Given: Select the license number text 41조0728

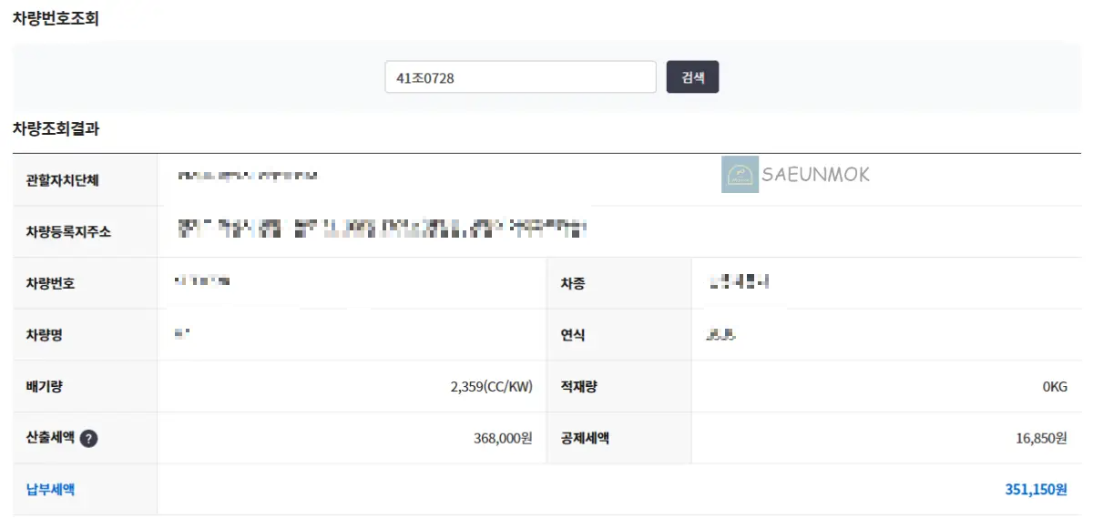Looking at the screenshot, I should [425, 76].
